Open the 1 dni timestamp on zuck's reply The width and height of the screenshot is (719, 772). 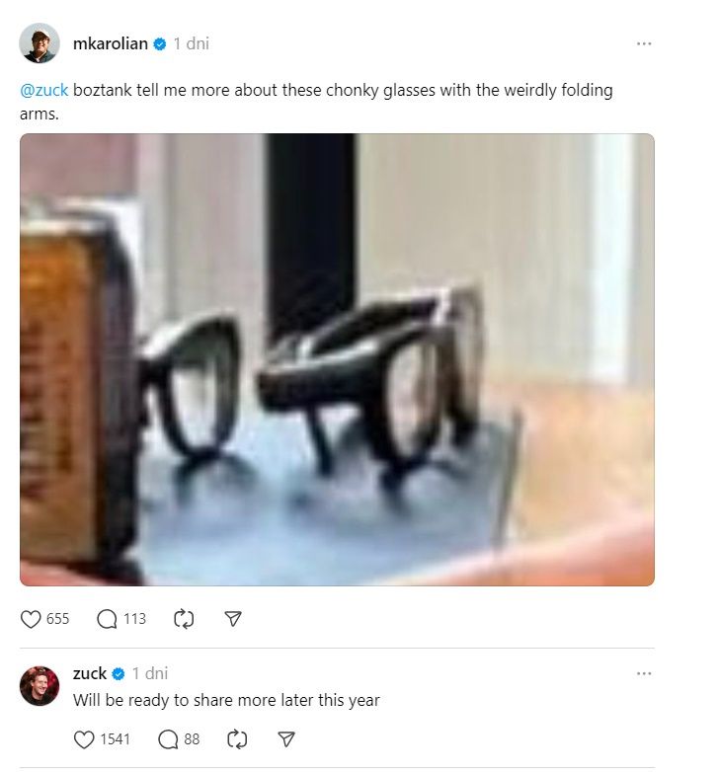point(150,673)
